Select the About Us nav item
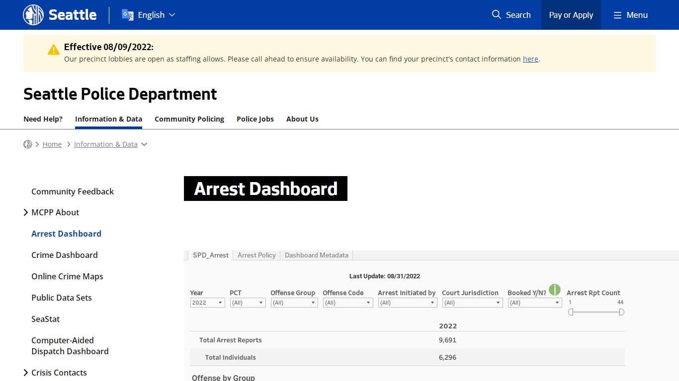The width and height of the screenshot is (679, 381). coord(302,119)
